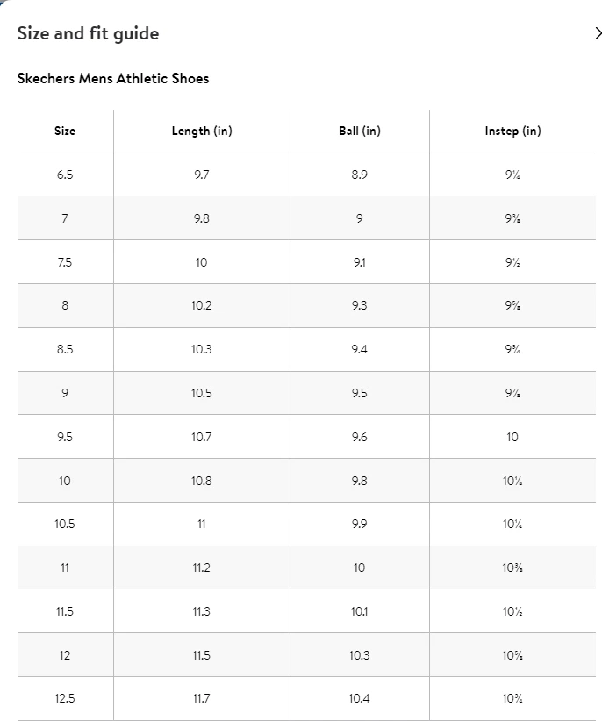Click the Ball (in) column header
Screen dimensions: 602x721
pyautogui.click(x=360, y=132)
